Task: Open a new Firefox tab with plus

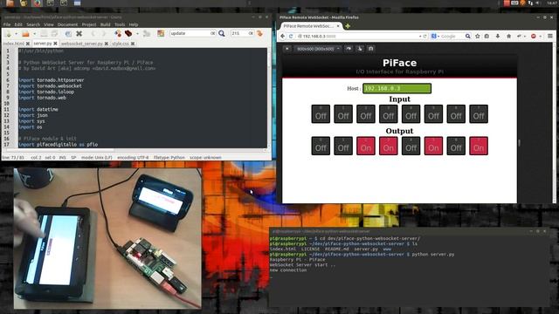Action: point(348,26)
